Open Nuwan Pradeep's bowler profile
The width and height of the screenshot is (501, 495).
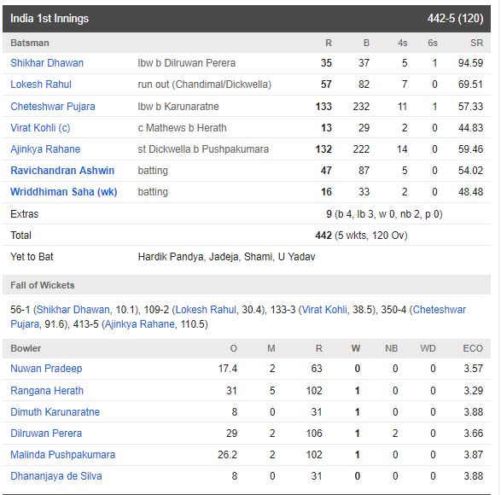click(x=46, y=369)
